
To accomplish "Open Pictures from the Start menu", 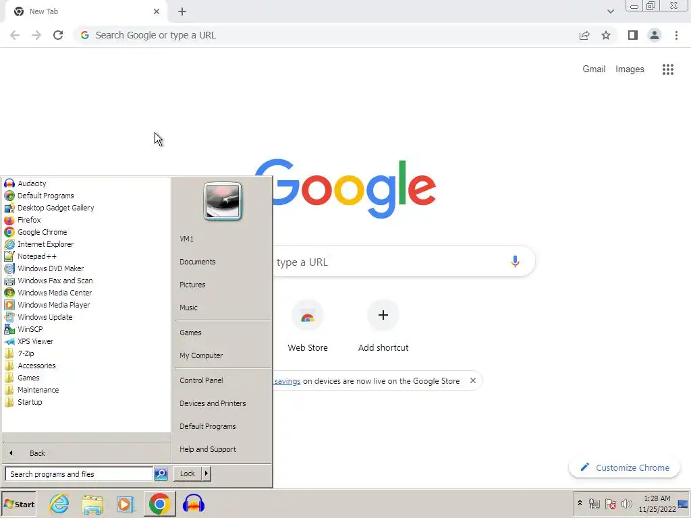I will tap(192, 285).
